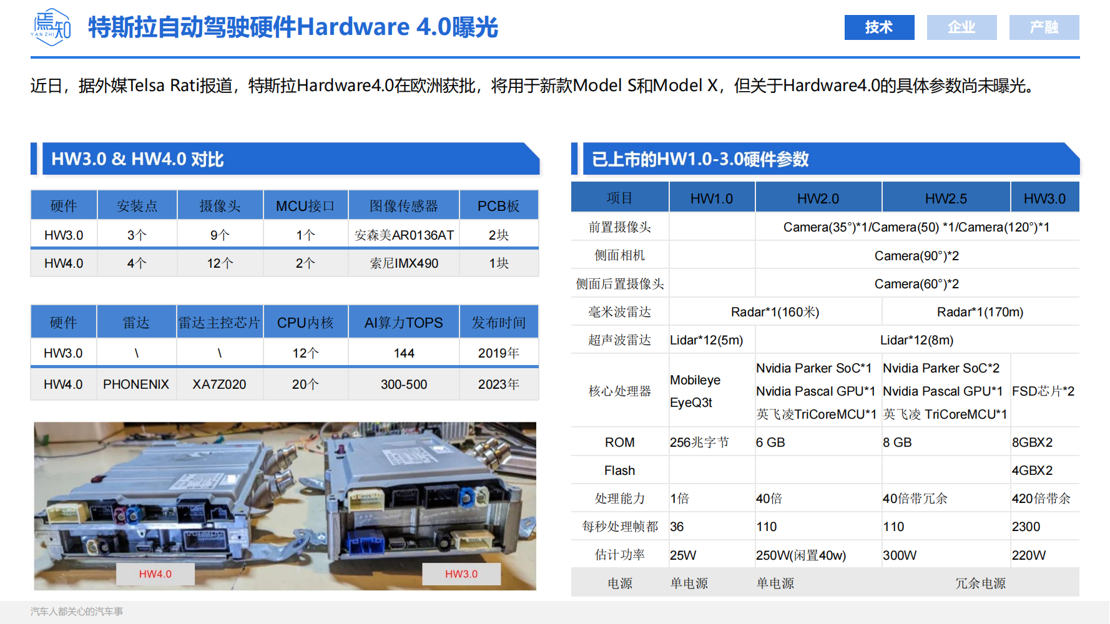Click the 300-500 TOPS cell

[404, 384]
